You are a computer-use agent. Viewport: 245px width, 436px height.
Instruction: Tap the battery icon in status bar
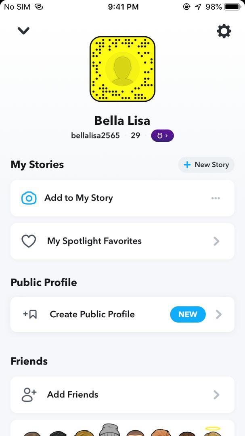pyautogui.click(x=232, y=7)
